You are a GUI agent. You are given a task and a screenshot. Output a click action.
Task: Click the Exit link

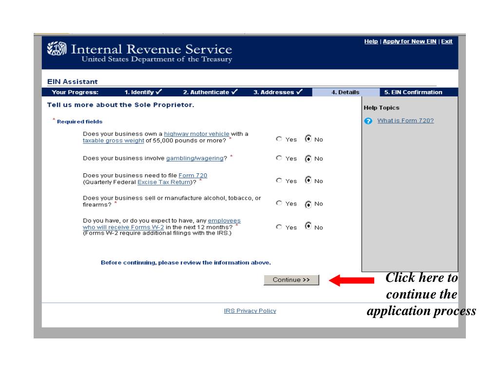pyautogui.click(x=446, y=42)
